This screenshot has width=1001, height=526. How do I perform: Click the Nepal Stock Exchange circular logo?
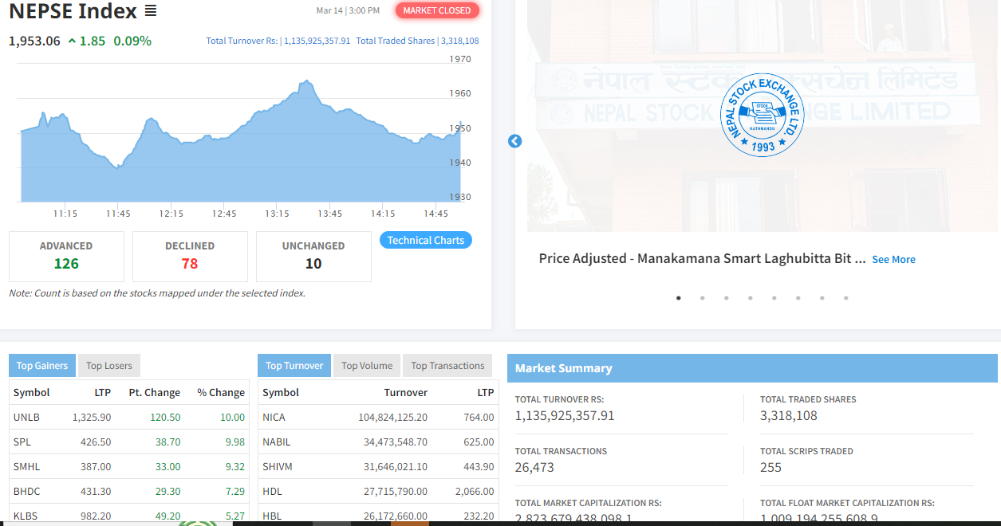pos(762,114)
